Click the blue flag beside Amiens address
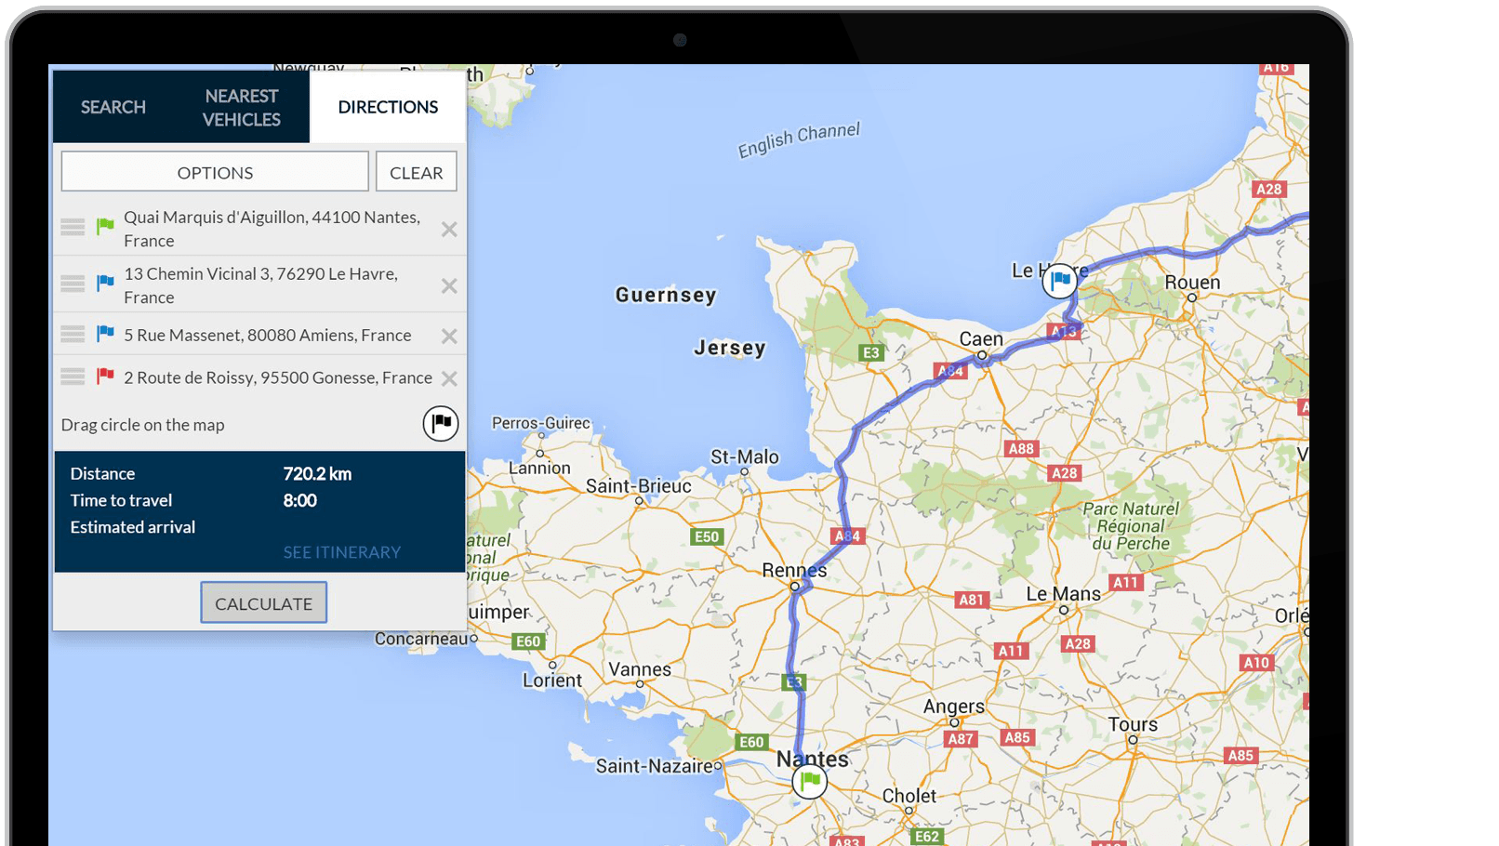Image resolution: width=1499 pixels, height=846 pixels. coord(105,333)
